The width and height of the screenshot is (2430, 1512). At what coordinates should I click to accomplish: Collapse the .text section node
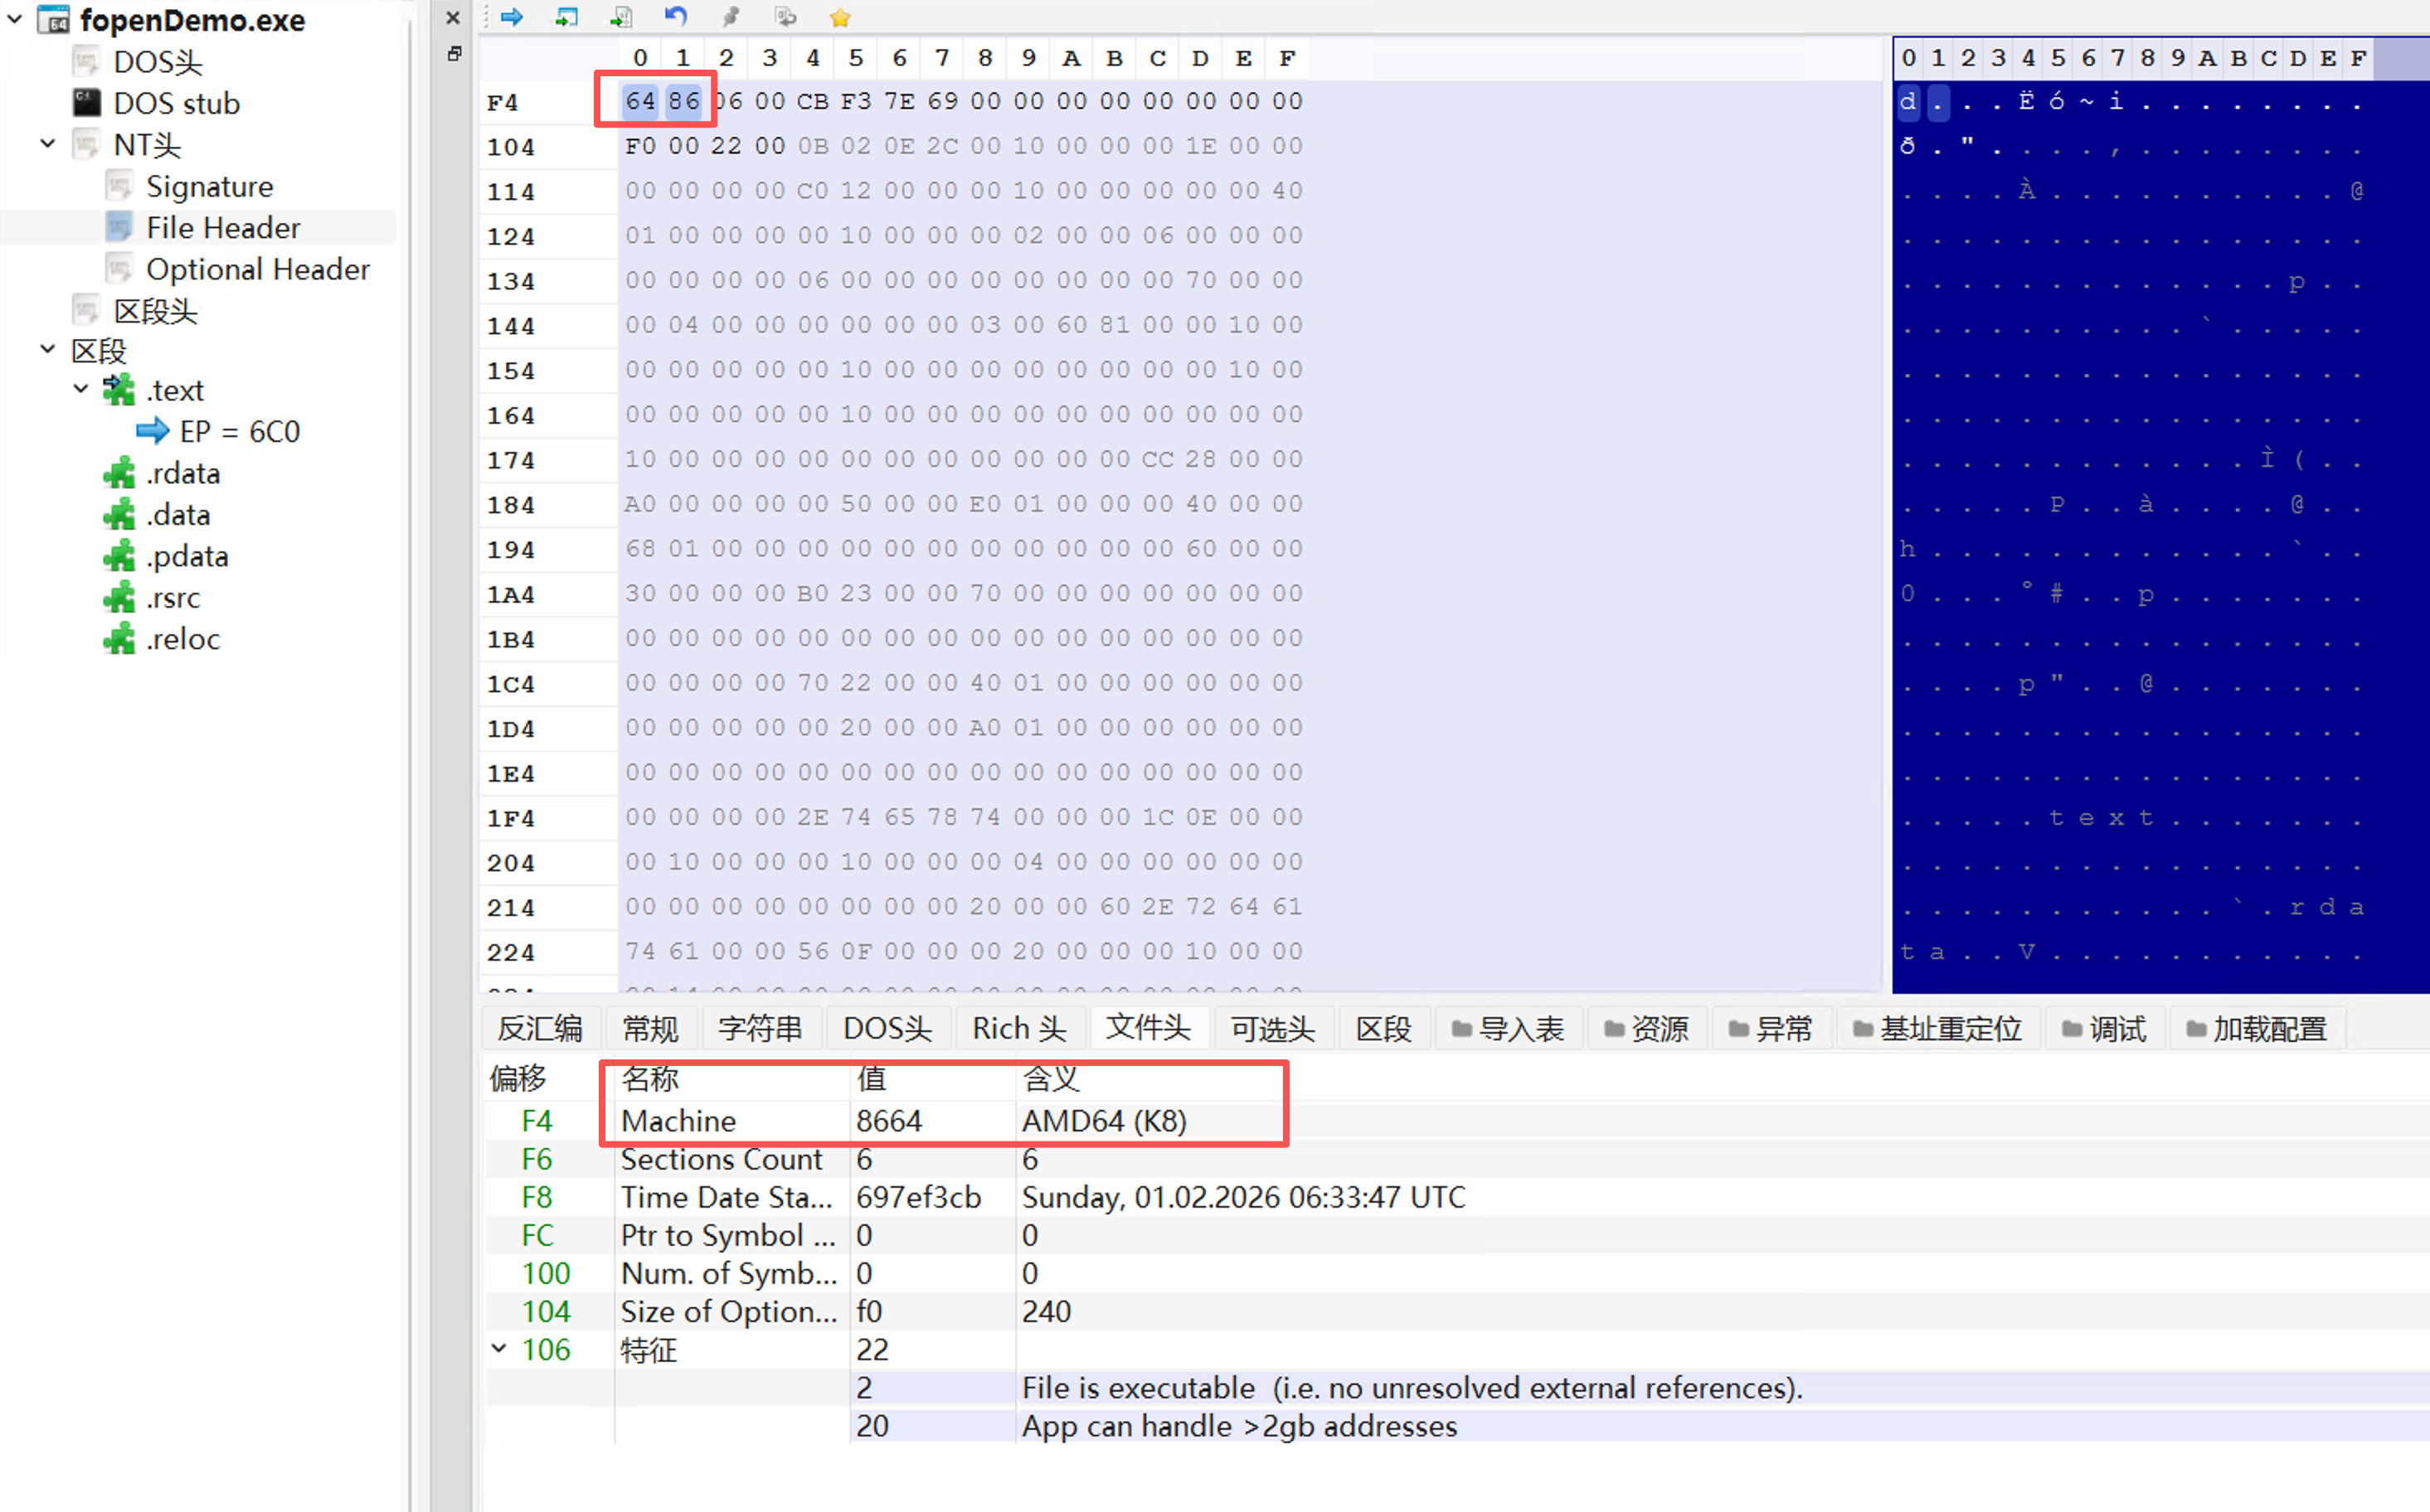(x=81, y=389)
